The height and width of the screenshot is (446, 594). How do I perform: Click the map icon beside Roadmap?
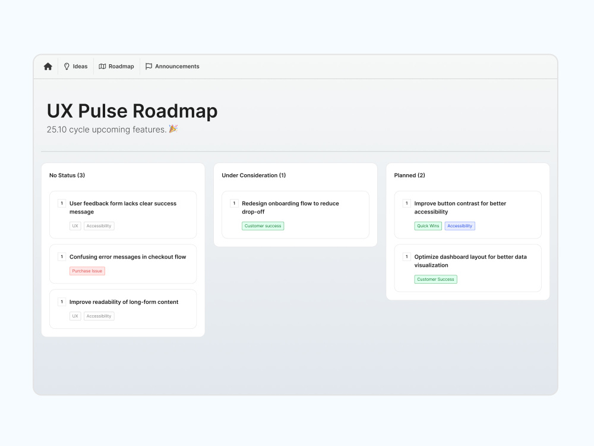102,67
